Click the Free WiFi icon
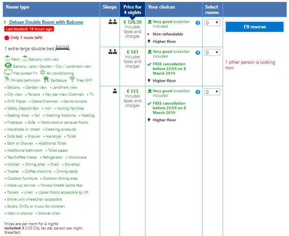The height and width of the screenshot is (236, 289). click(72, 80)
